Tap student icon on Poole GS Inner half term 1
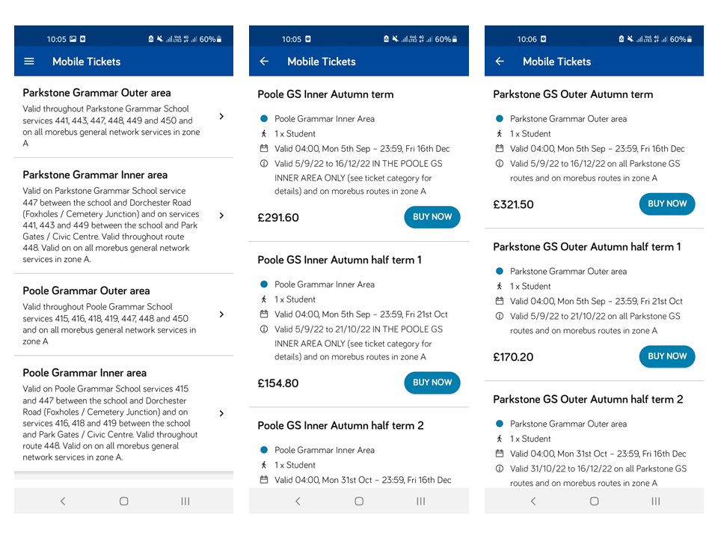The width and height of the screenshot is (718, 539). (x=264, y=299)
